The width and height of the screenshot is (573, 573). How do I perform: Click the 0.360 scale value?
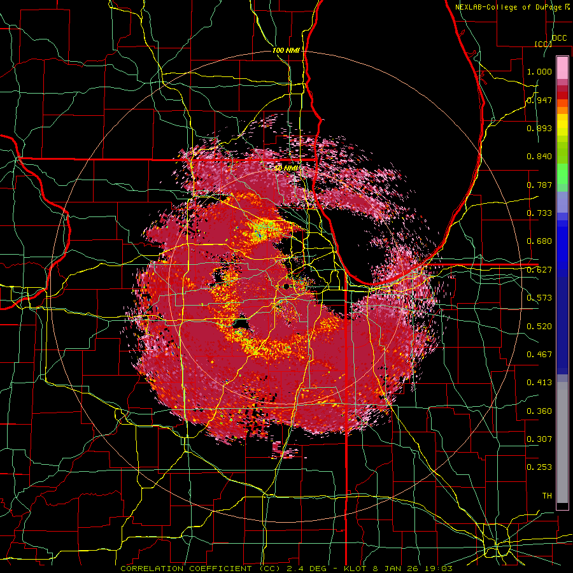(539, 411)
